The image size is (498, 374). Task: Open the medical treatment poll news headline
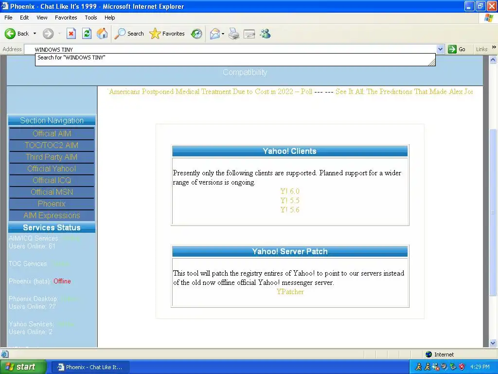tap(210, 92)
